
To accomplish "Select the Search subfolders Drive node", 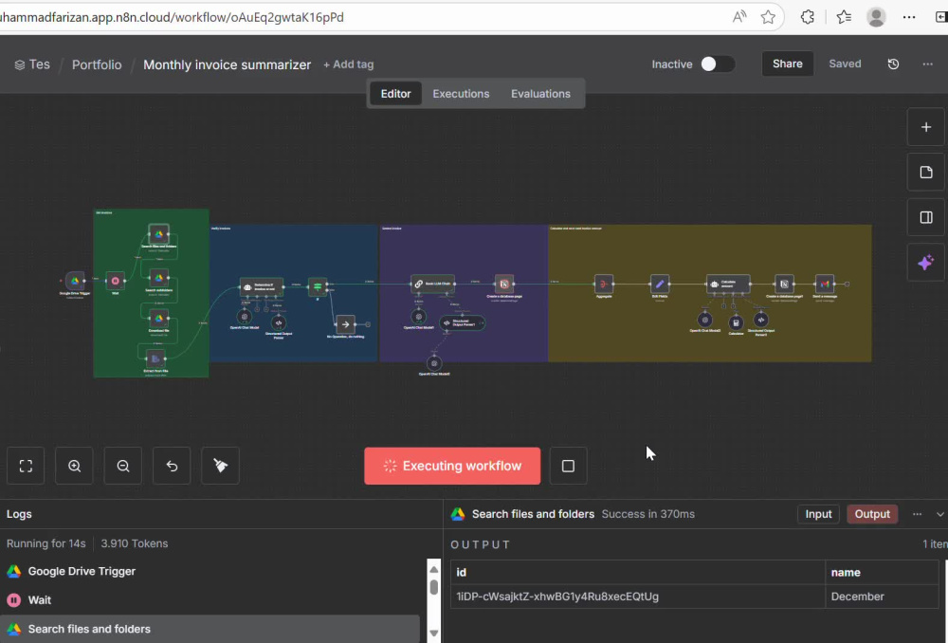I will (158, 278).
